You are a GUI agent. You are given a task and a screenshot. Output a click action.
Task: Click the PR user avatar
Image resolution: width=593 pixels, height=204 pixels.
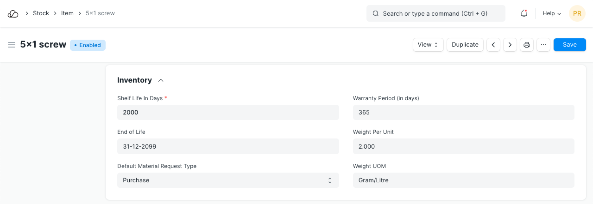577,14
